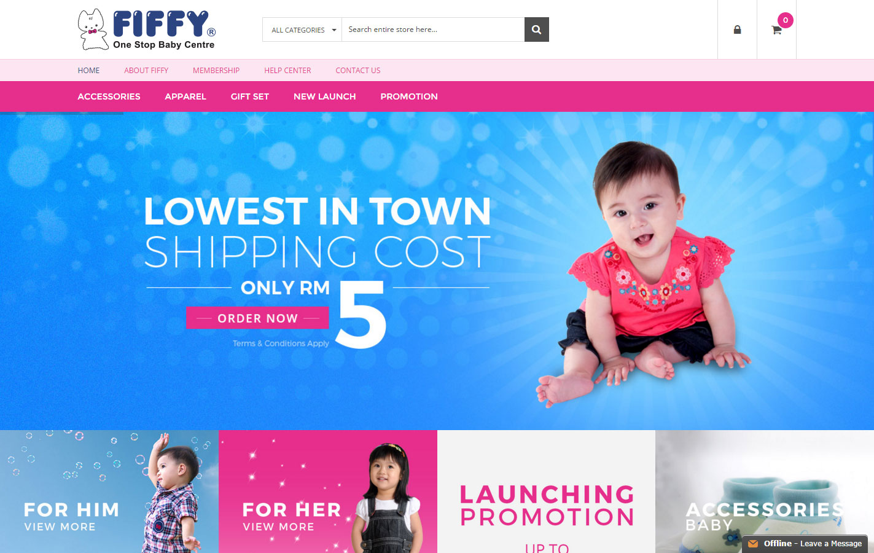The height and width of the screenshot is (553, 874).
Task: Click the search entire store field
Action: pyautogui.click(x=433, y=29)
